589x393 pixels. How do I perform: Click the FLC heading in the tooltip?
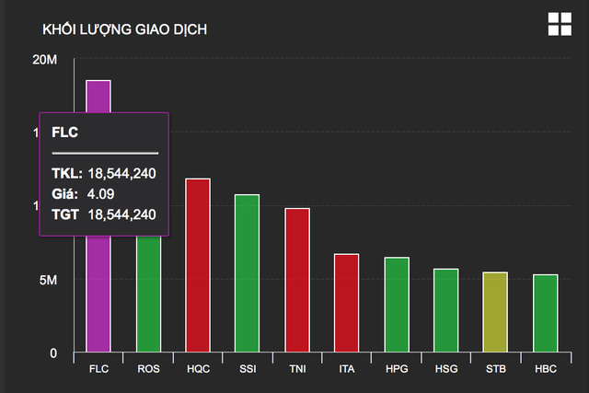[65, 133]
